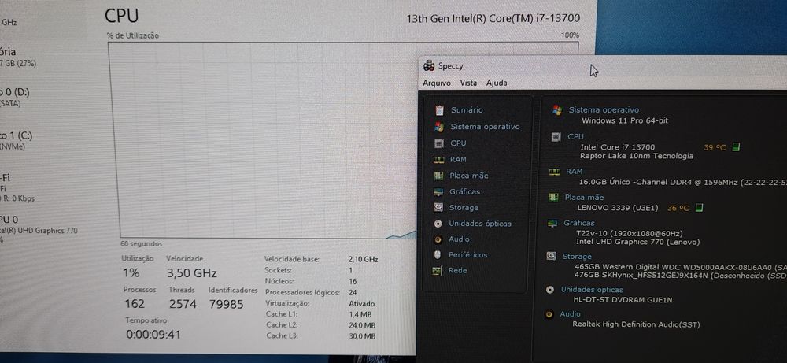787x363 pixels.
Task: Go to Placa mãe section in sidebar
Action: [469, 176]
